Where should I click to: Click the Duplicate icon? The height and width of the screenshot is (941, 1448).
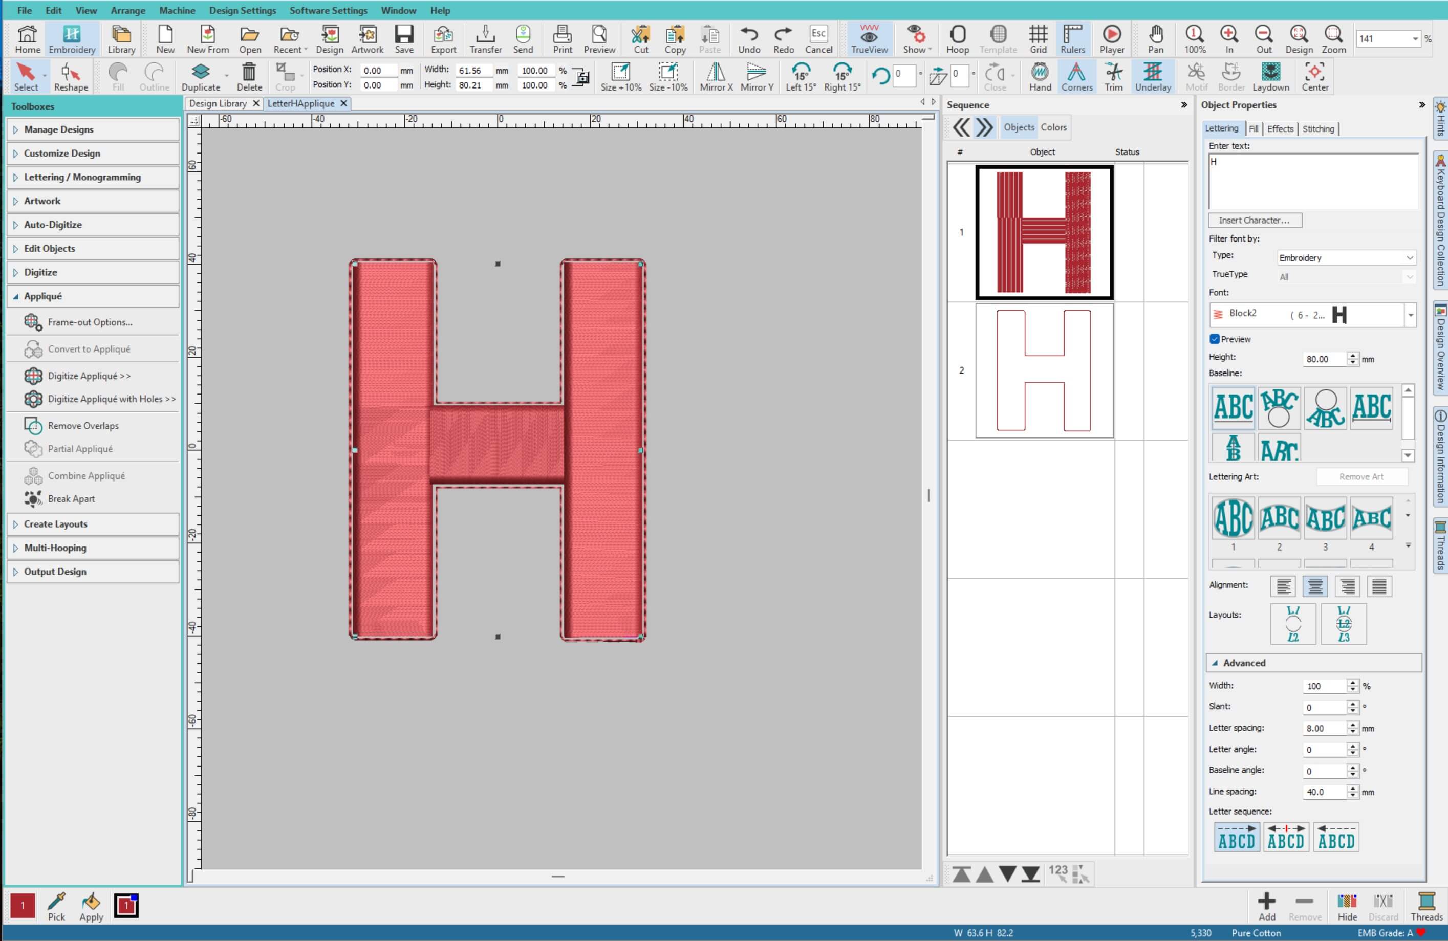201,77
